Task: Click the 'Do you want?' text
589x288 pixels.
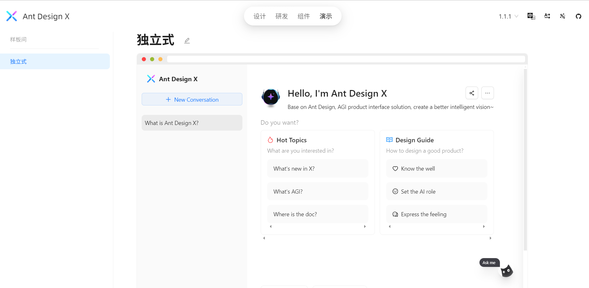Action: click(280, 122)
